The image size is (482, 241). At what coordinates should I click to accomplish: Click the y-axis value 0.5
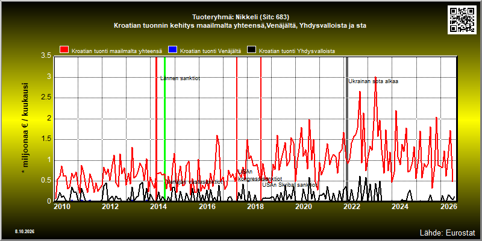tap(46, 181)
